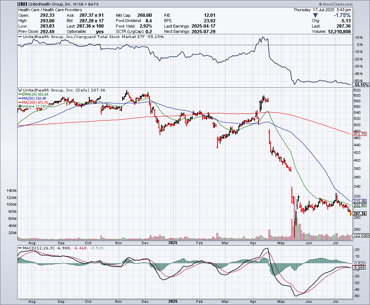
Task: Click the Fwd Yield value 2.92%
Action: [146, 26]
